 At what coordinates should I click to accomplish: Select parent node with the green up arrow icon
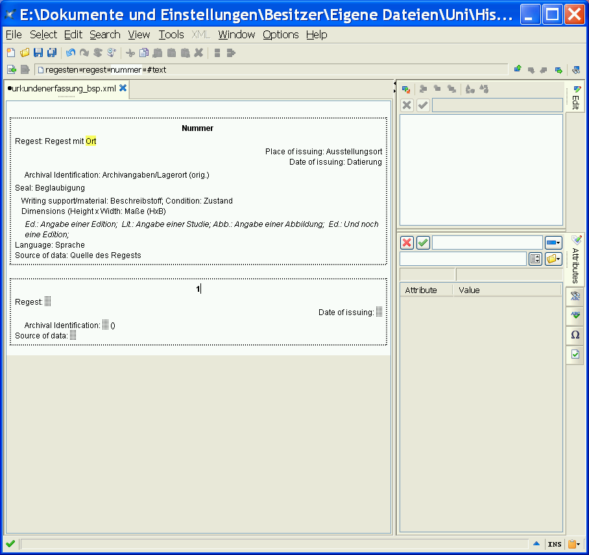(518, 69)
